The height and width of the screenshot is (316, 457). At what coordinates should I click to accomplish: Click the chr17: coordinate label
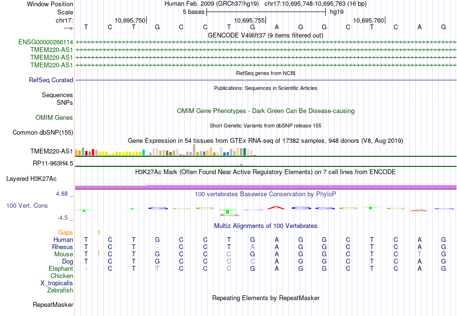(64, 20)
